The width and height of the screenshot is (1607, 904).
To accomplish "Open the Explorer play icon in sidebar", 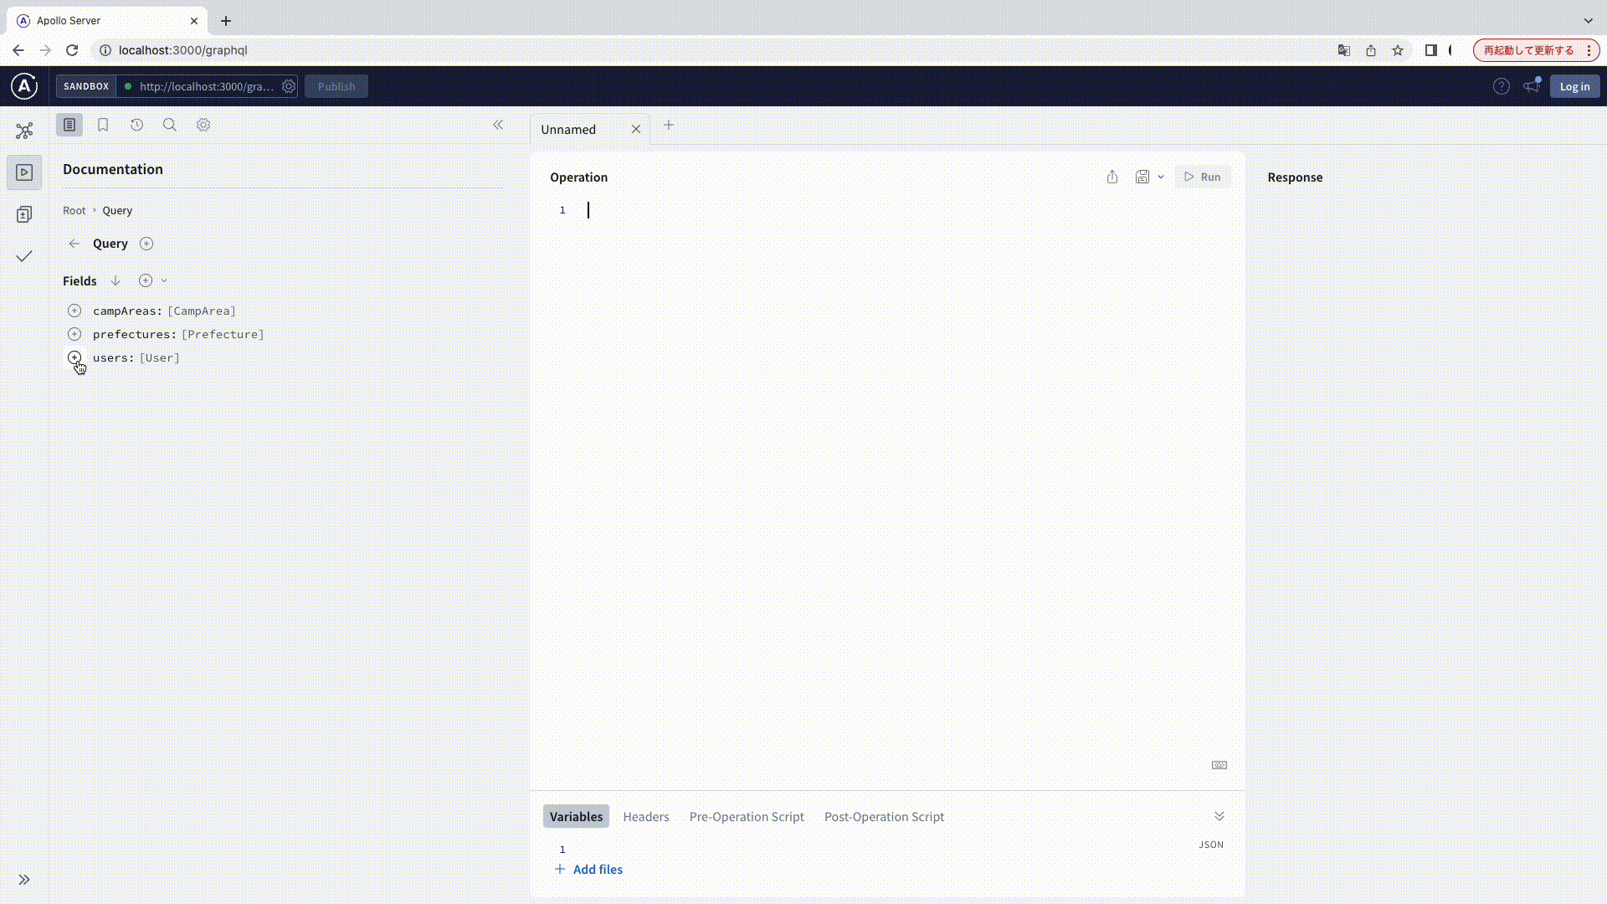I will tap(24, 172).
